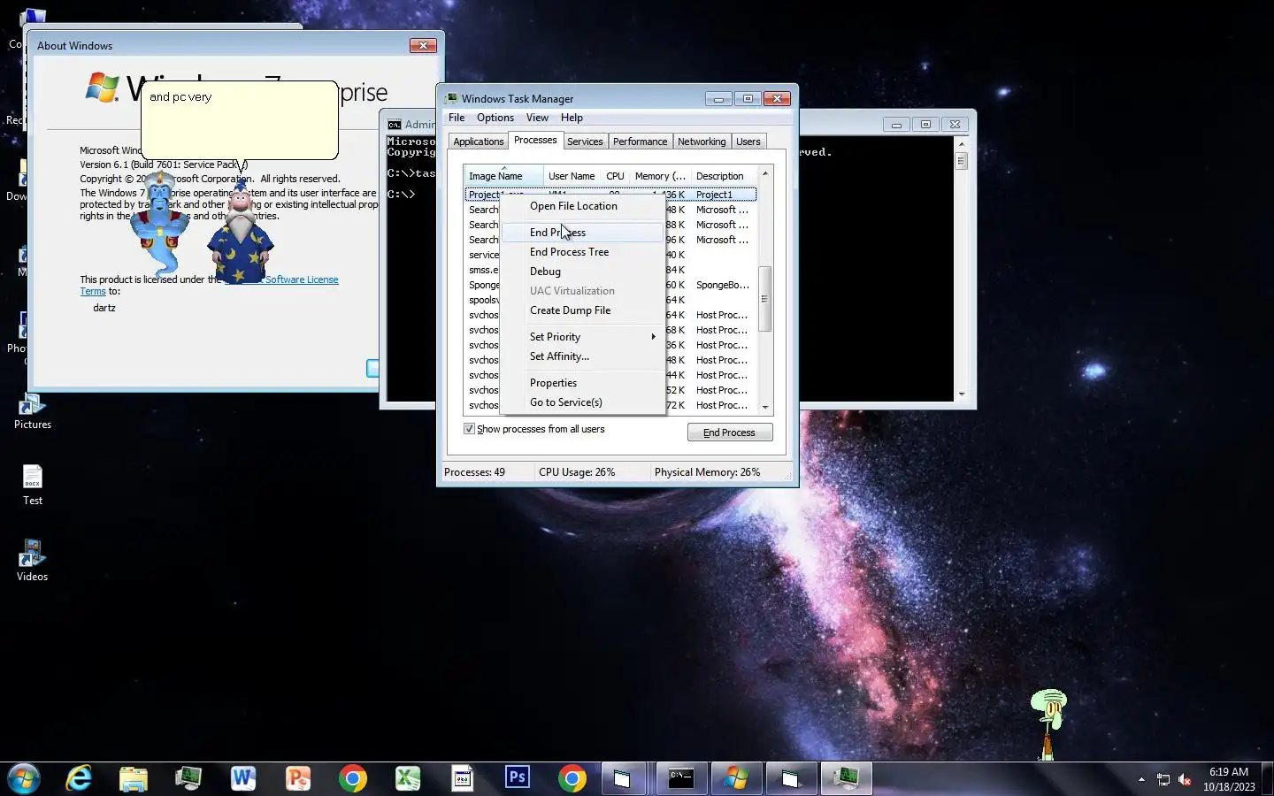The image size is (1274, 796).
Task: Click the Chrome icon beside Photoshop
Action: point(572,778)
